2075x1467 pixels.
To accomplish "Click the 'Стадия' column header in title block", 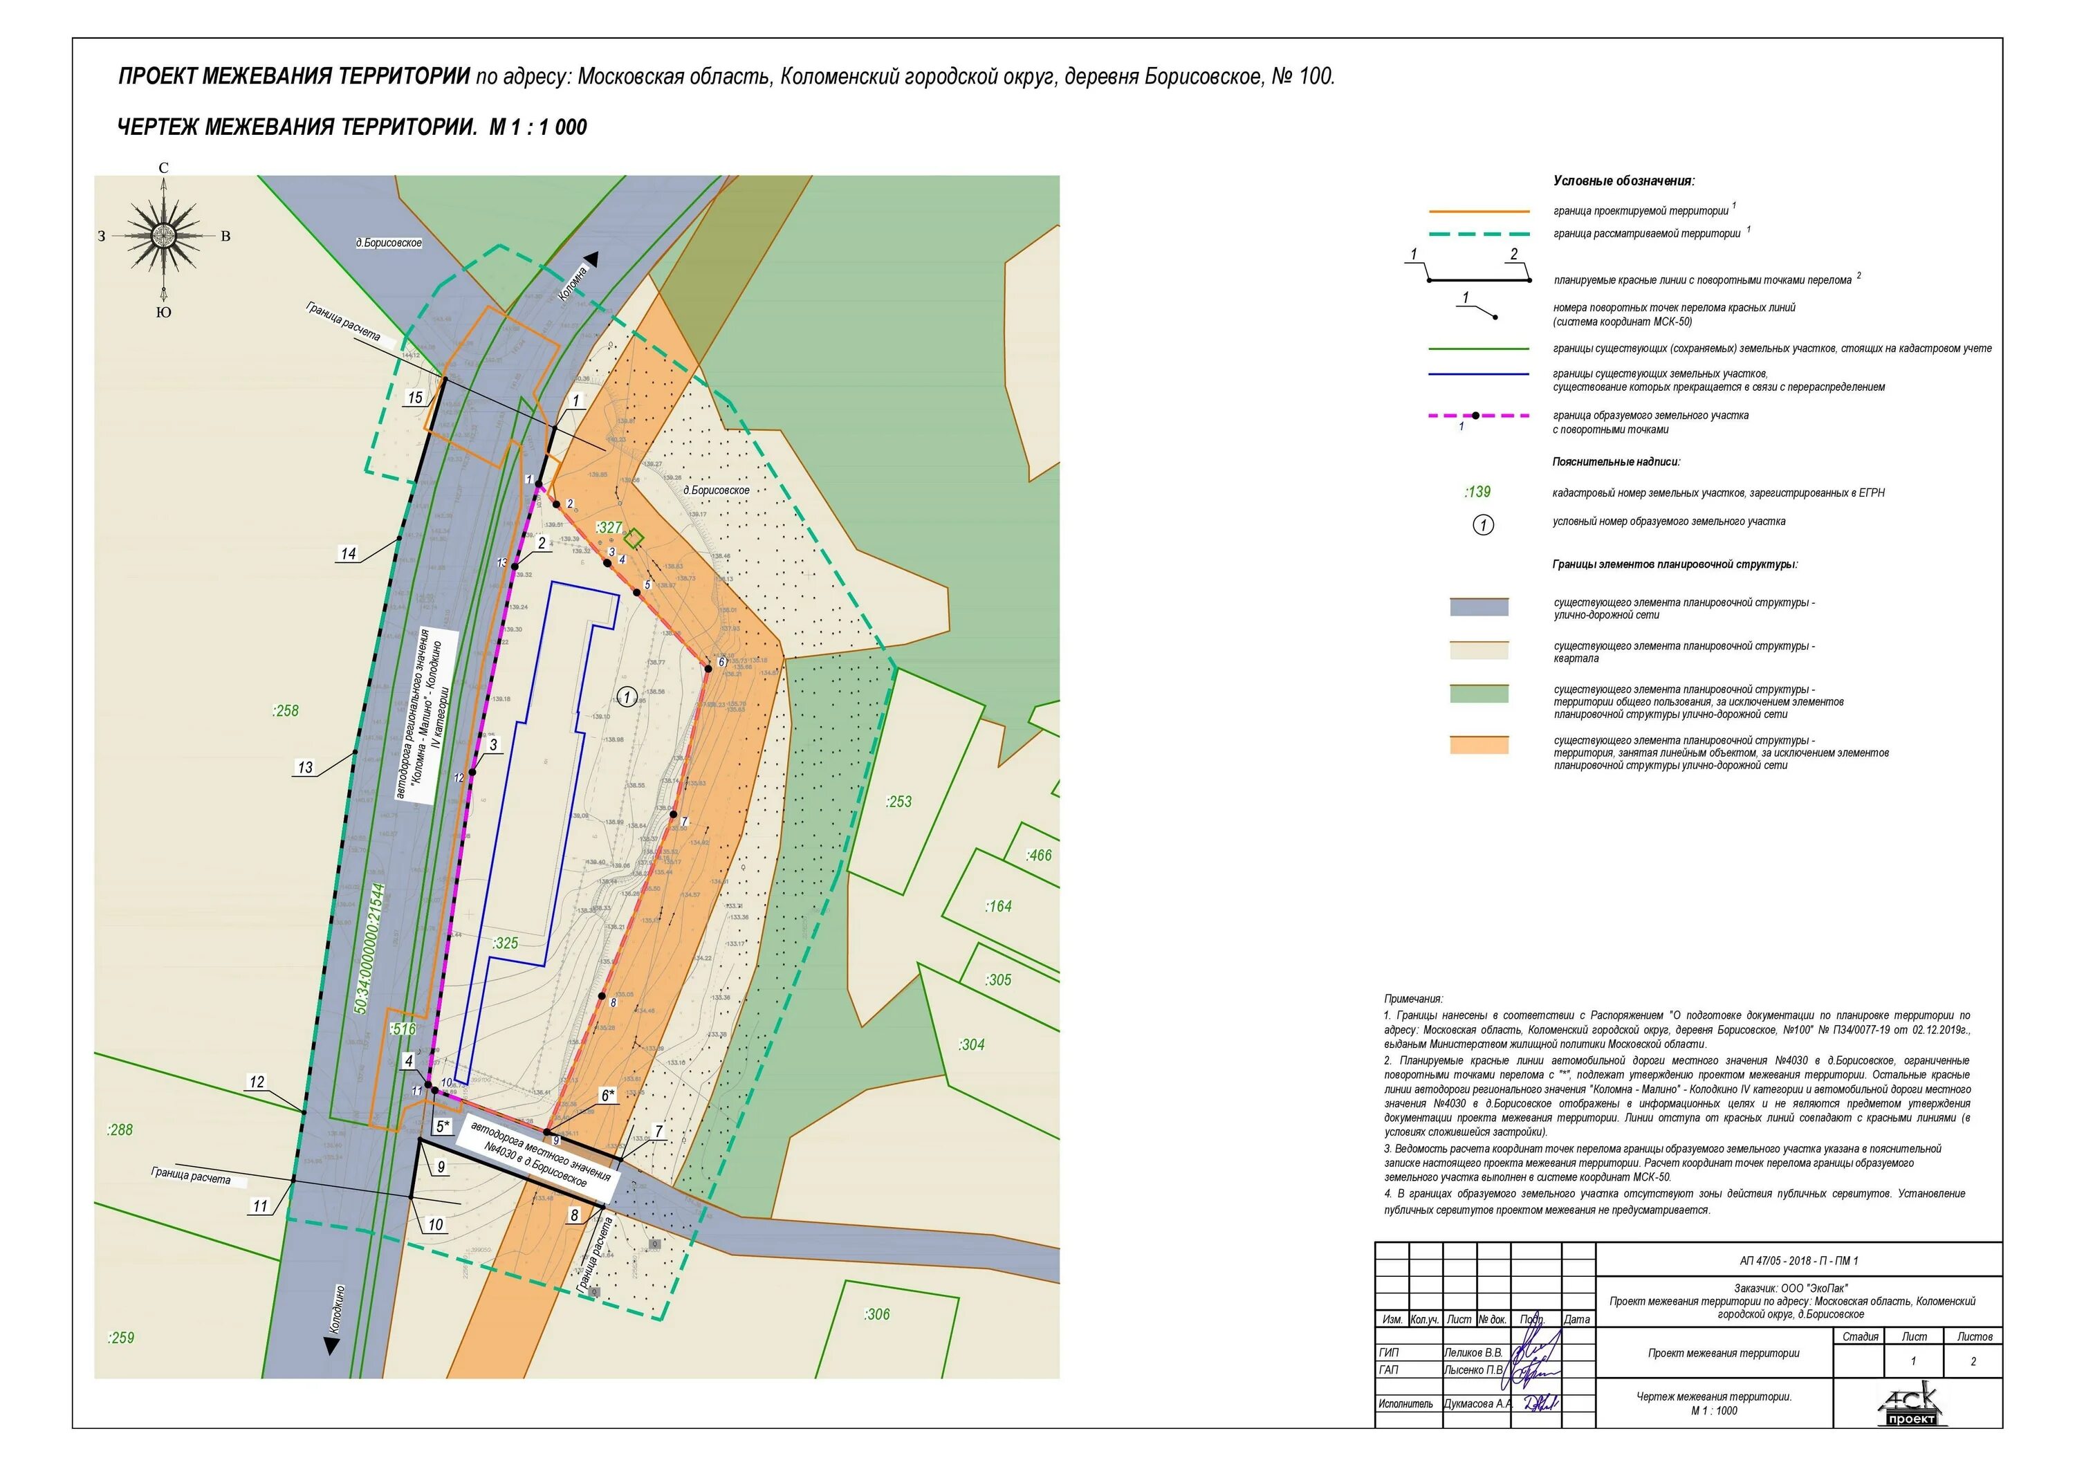I will (1860, 1337).
